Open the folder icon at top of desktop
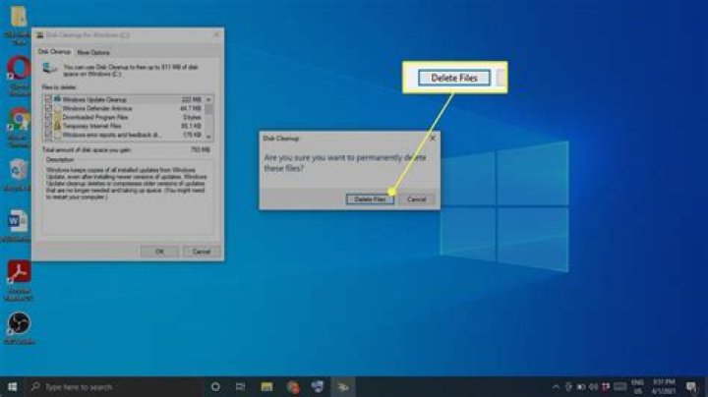Screen dimensions: 708x397 [19, 17]
